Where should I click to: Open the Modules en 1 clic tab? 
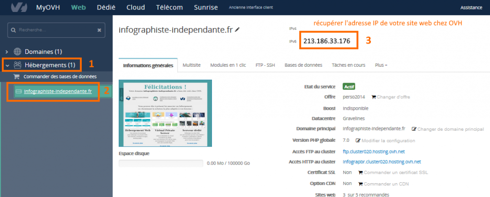pos(228,65)
